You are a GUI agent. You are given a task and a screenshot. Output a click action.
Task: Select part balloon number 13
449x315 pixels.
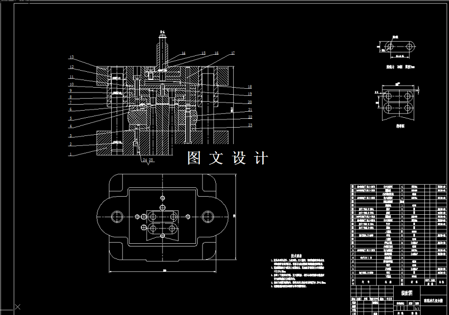[72, 57]
